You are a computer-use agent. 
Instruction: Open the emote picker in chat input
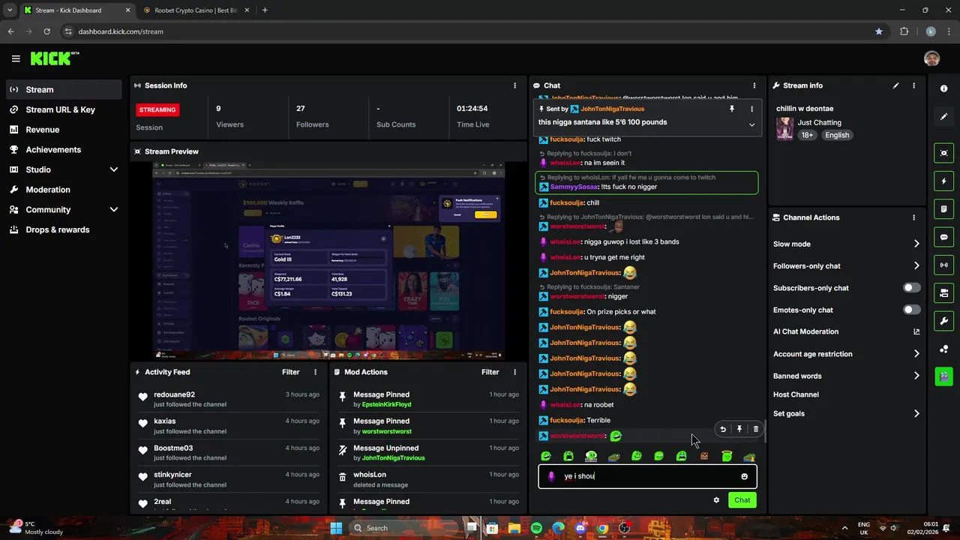click(744, 476)
